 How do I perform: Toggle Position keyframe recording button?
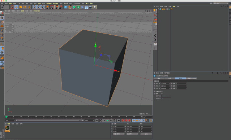click(x=134, y=121)
